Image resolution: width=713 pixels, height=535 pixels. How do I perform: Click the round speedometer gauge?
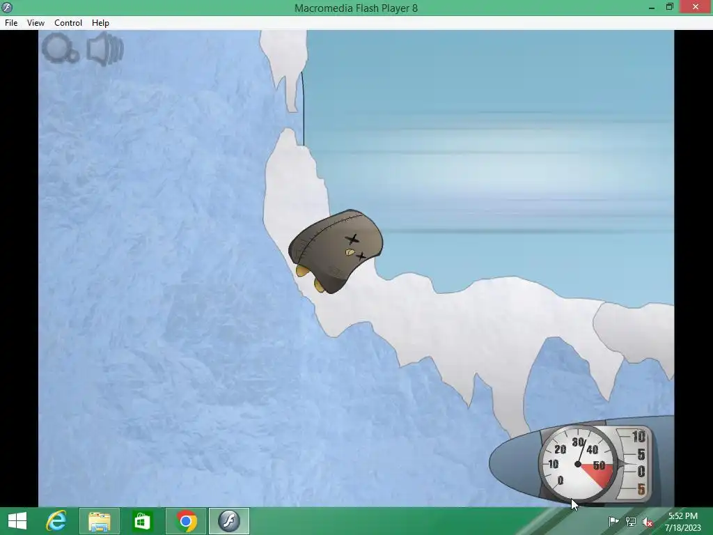[577, 464]
